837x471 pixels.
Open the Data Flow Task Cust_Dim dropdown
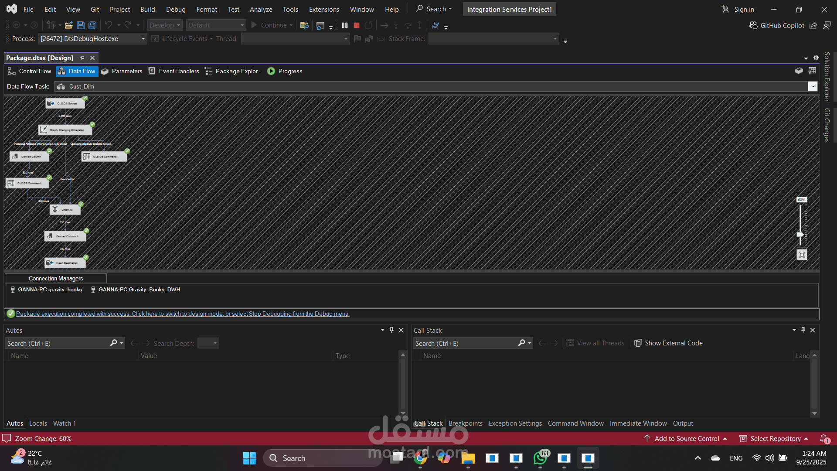tap(813, 86)
